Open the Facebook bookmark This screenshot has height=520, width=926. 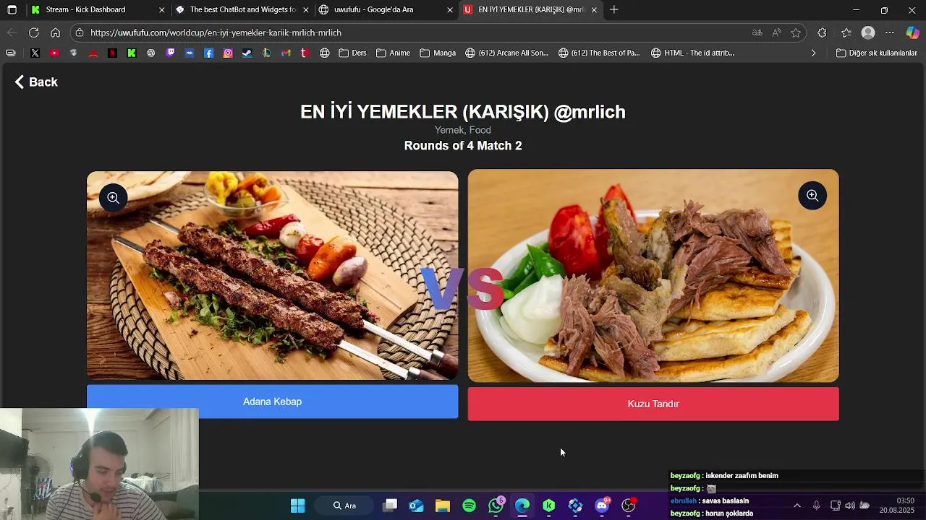tap(208, 53)
